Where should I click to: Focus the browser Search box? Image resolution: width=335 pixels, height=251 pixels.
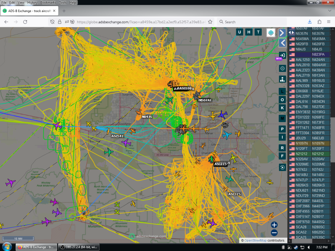pyautogui.click(x=252, y=22)
